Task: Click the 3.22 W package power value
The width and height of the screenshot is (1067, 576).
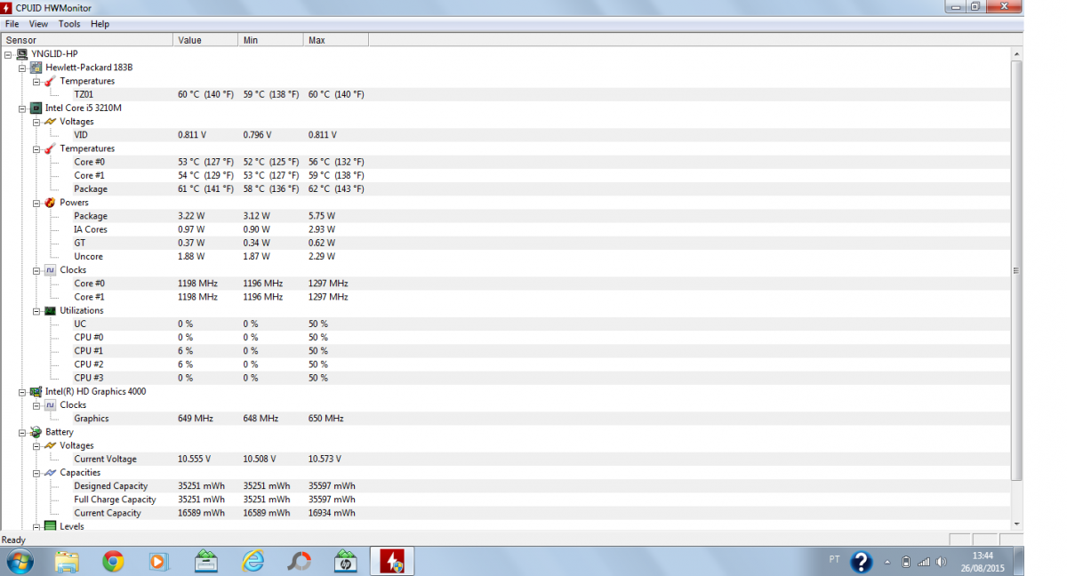Action: [191, 216]
